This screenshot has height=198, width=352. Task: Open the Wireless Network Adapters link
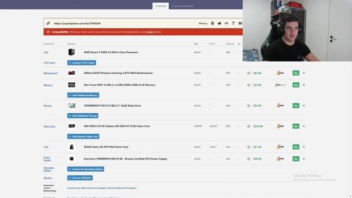coord(122,188)
